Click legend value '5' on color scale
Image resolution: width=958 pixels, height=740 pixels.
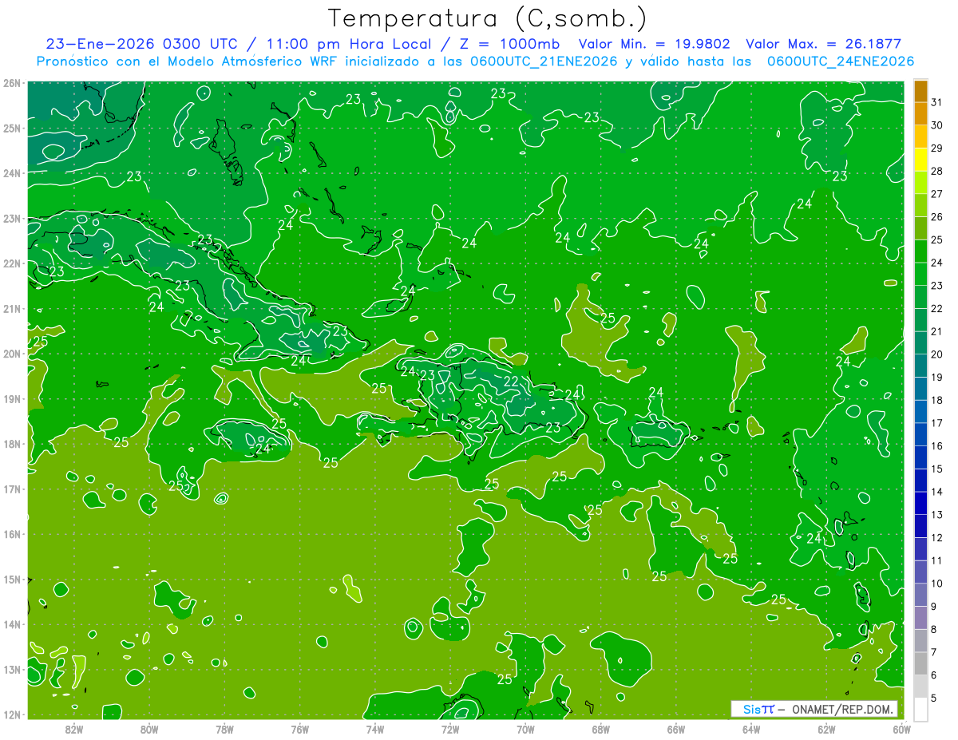(933, 698)
